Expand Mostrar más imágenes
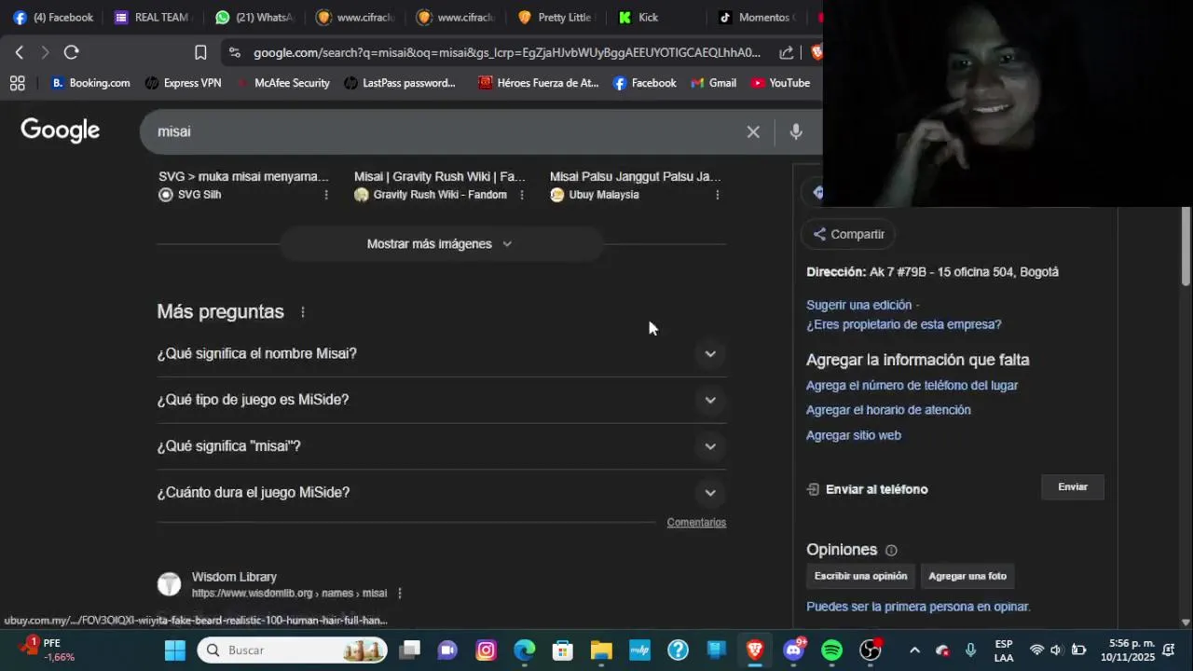Viewport: 1193px width, 671px height. coord(442,244)
